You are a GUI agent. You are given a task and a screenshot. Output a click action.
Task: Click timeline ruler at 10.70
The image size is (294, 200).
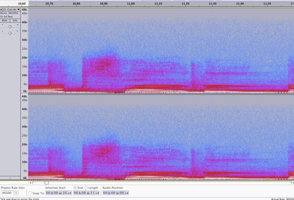(x=49, y=3)
